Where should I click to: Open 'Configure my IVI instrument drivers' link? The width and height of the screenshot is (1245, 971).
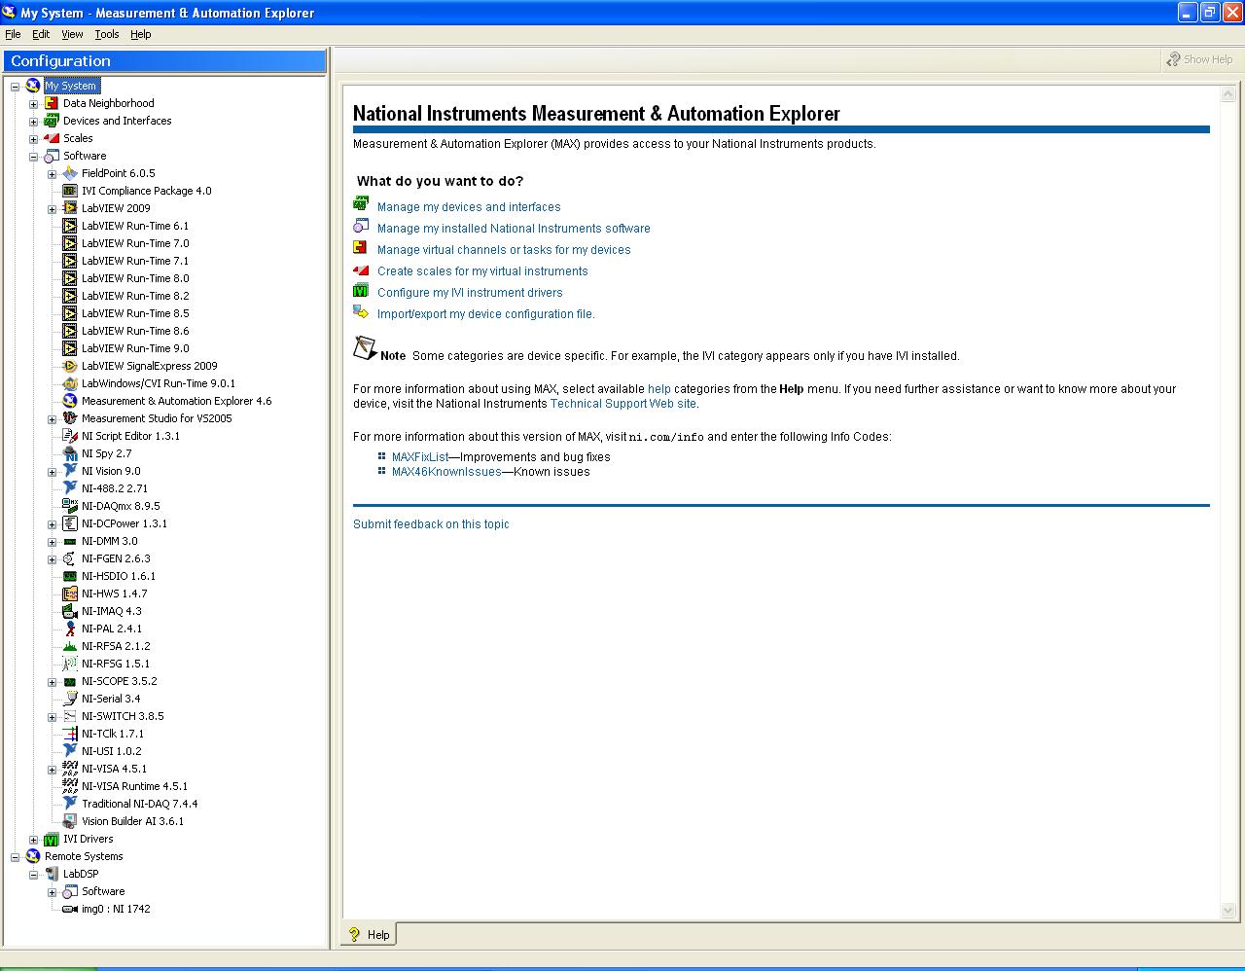point(470,293)
